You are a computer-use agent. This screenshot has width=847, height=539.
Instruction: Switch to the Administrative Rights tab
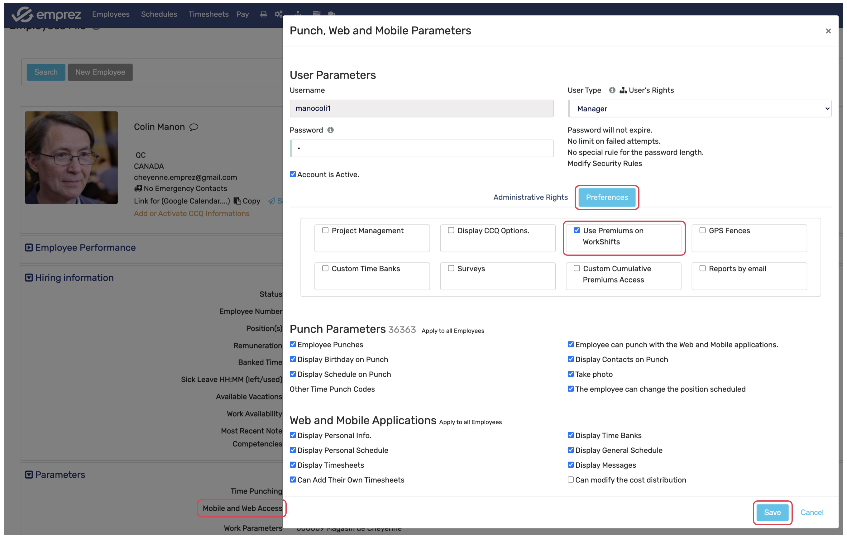(530, 197)
